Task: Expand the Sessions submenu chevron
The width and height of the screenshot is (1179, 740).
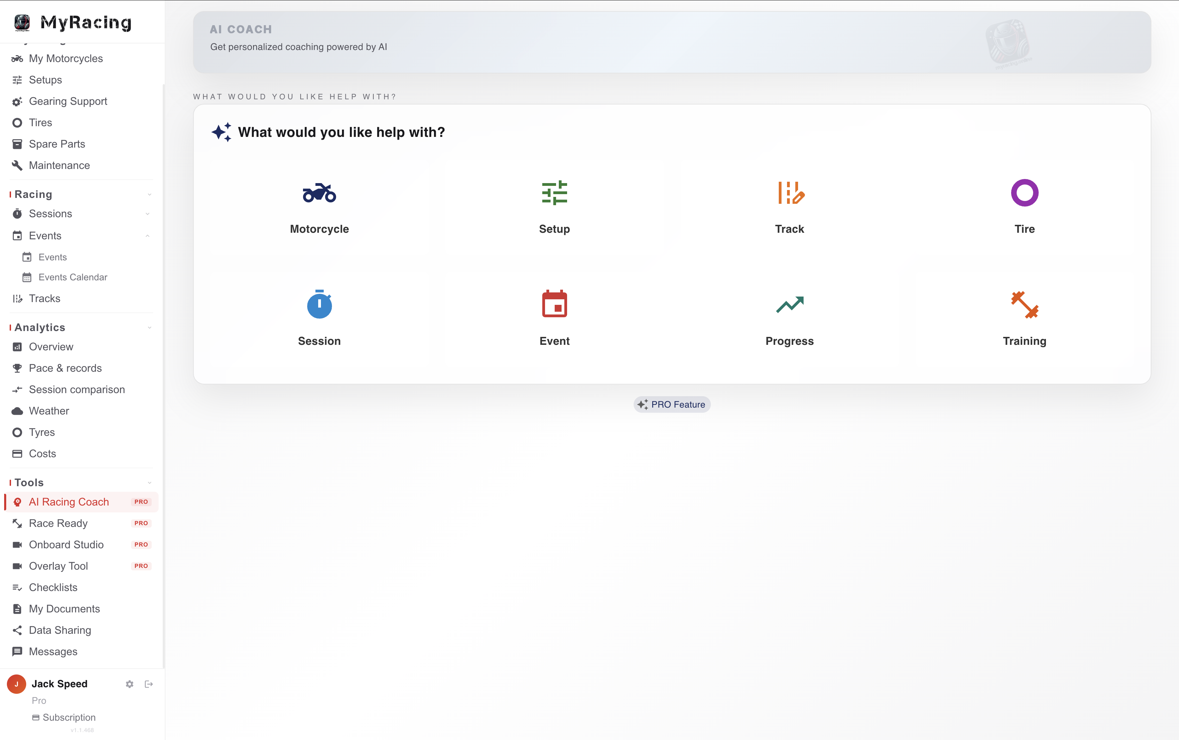Action: (147, 214)
